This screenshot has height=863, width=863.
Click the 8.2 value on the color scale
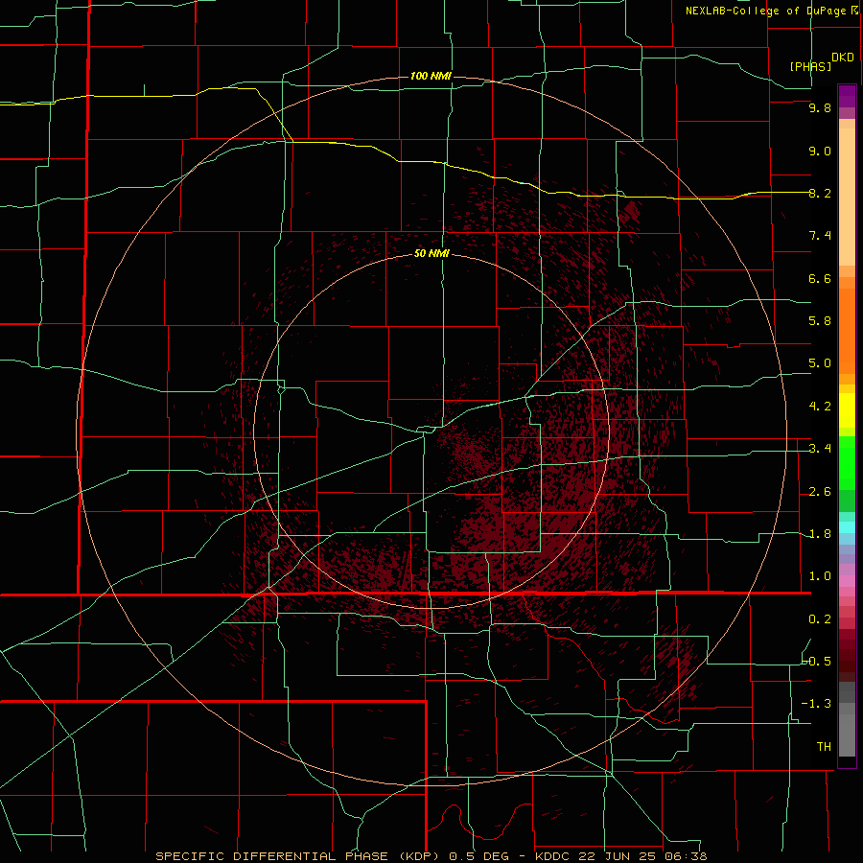tap(820, 193)
